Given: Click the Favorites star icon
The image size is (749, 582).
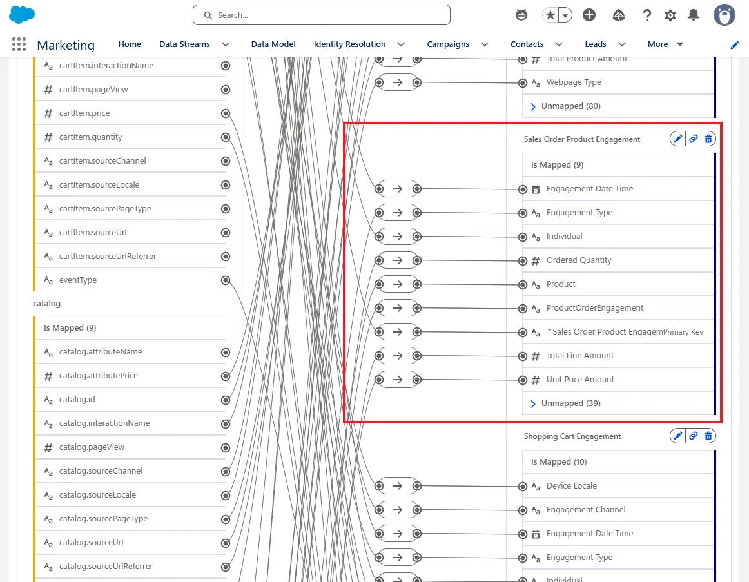Looking at the screenshot, I should click(550, 15).
